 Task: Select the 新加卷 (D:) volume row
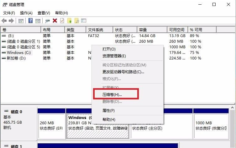pos(16,58)
